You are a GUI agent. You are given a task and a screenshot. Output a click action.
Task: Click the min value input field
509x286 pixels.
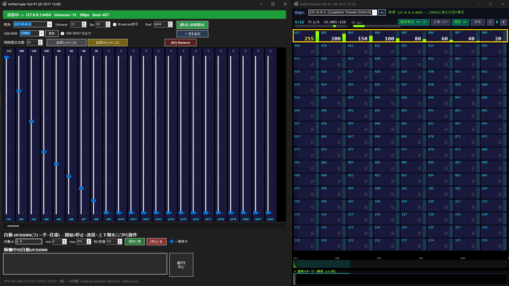pos(57,242)
